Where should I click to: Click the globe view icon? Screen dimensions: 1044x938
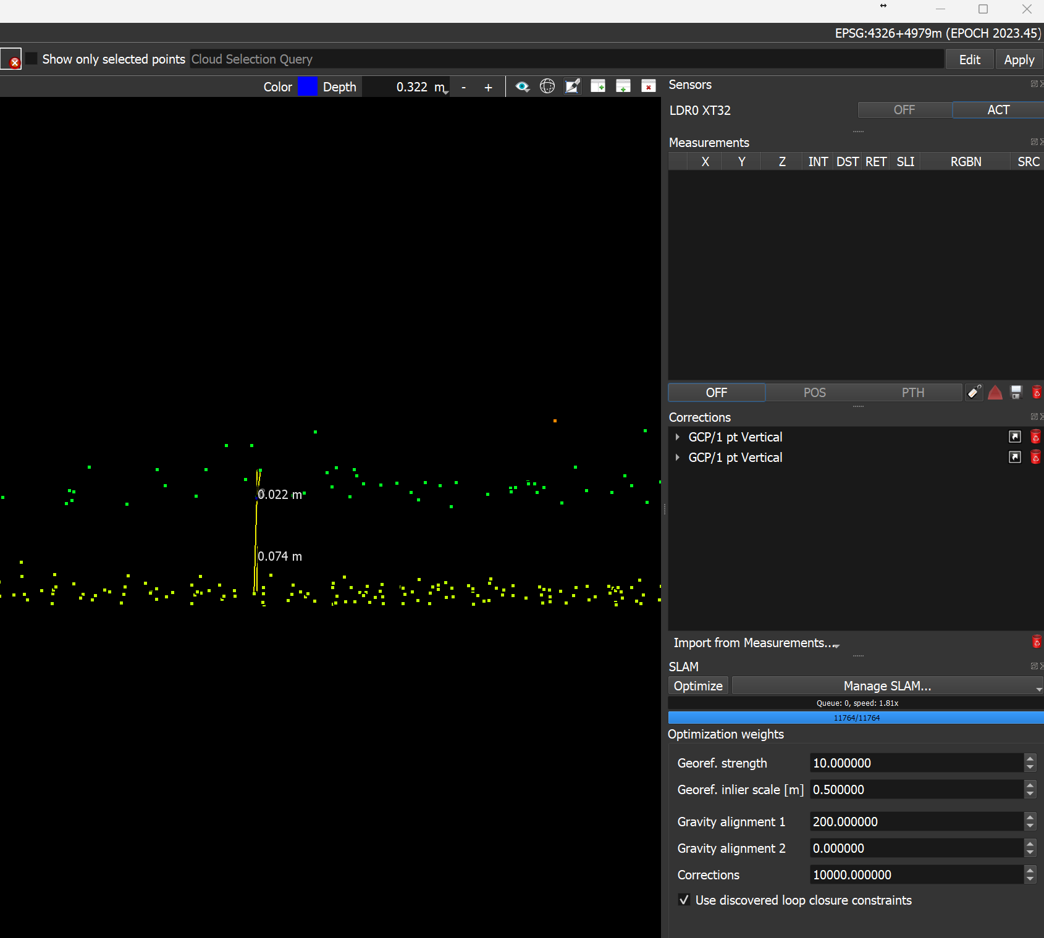(547, 86)
